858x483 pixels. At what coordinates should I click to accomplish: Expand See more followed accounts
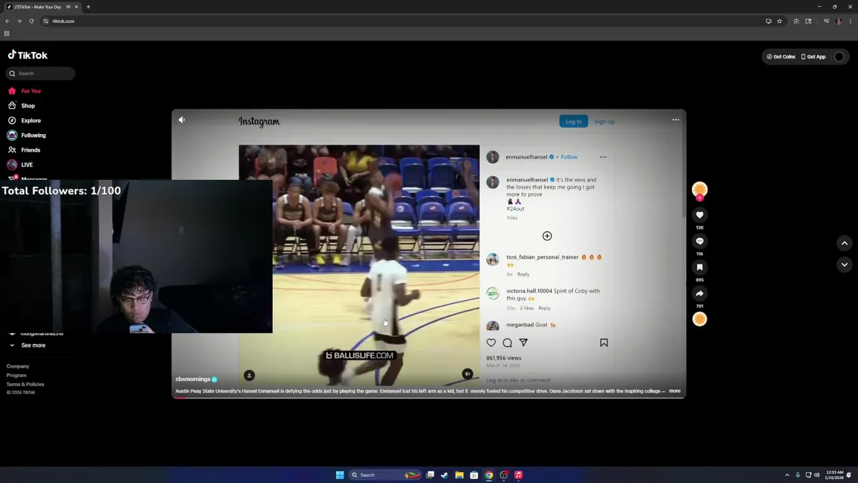(x=27, y=345)
